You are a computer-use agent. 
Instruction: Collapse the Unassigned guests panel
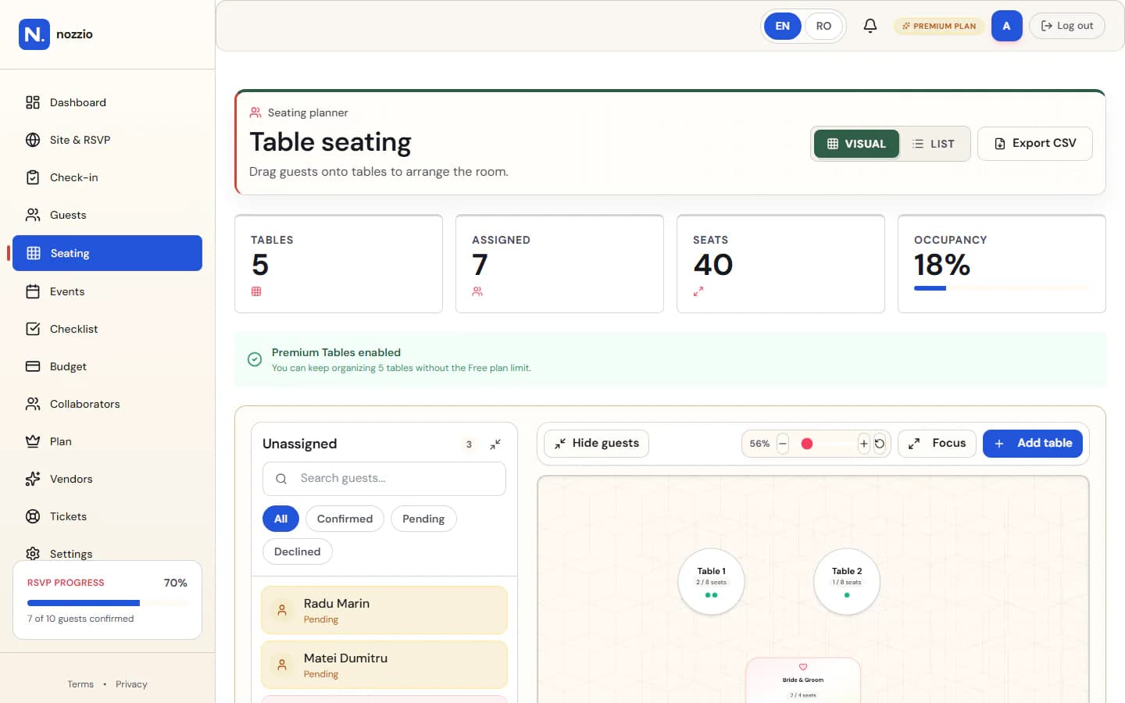pos(495,444)
